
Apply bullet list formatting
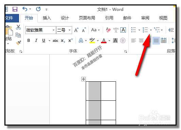tap(134, 30)
